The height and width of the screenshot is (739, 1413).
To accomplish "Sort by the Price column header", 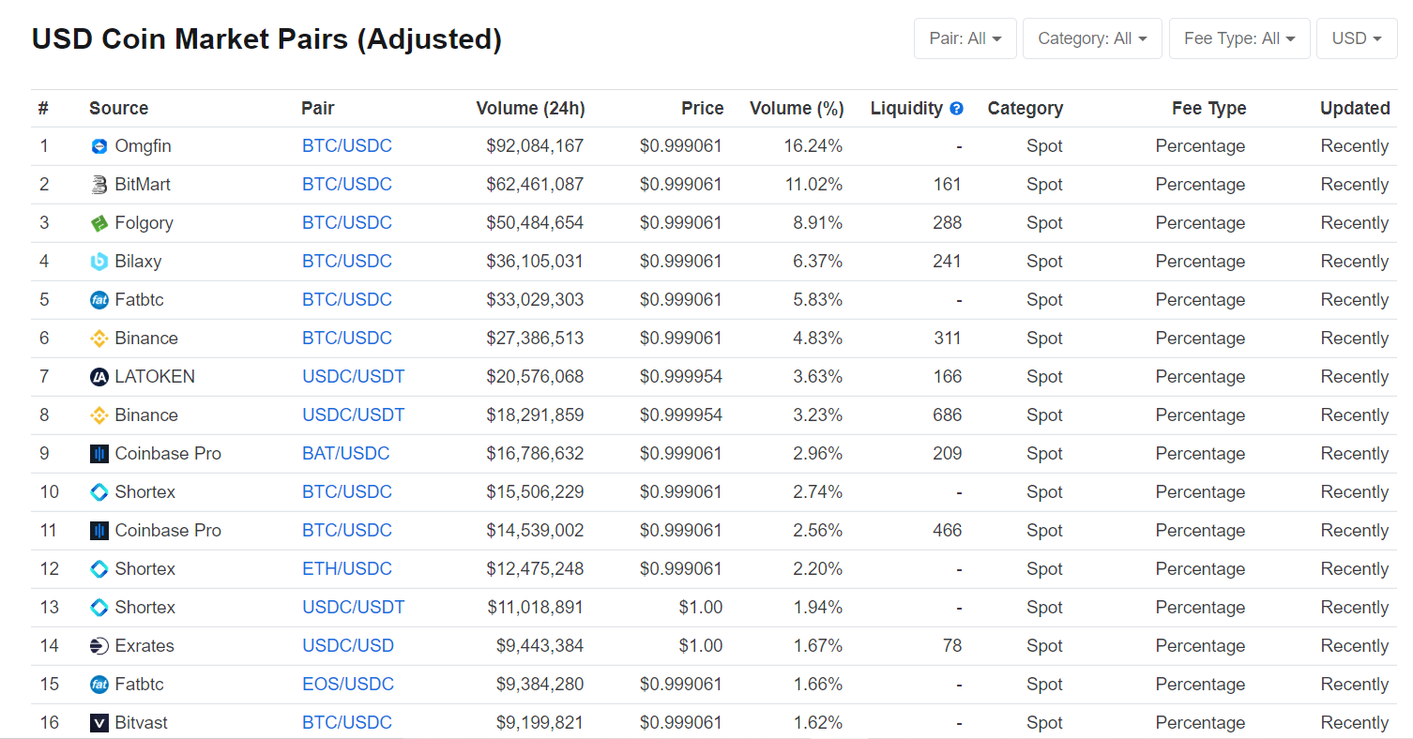I will [x=703, y=109].
